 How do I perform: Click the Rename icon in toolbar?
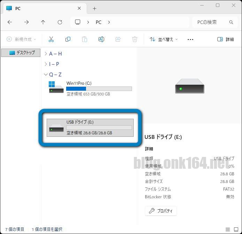(101, 39)
